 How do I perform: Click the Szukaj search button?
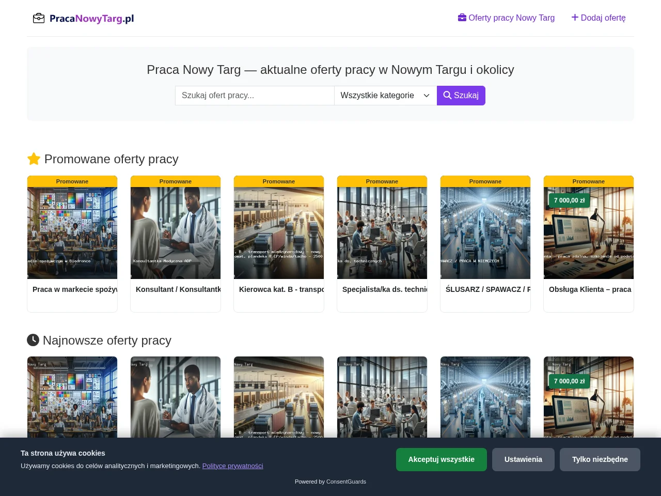pos(461,96)
